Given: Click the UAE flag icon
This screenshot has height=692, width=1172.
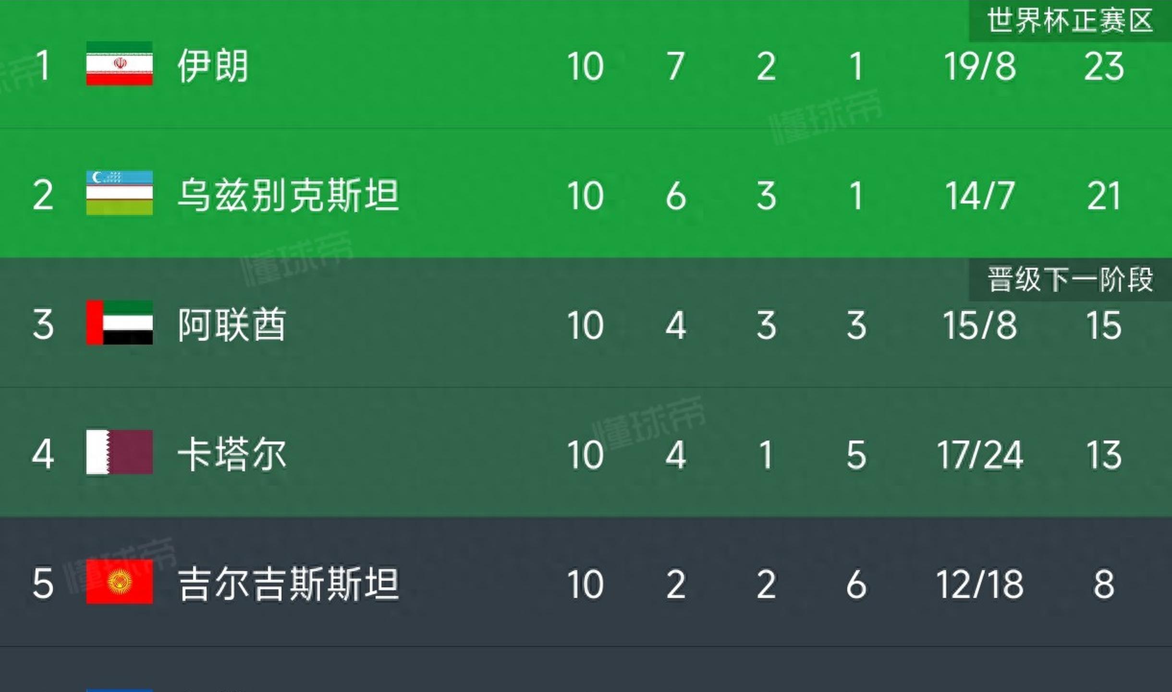Looking at the screenshot, I should 120,322.
